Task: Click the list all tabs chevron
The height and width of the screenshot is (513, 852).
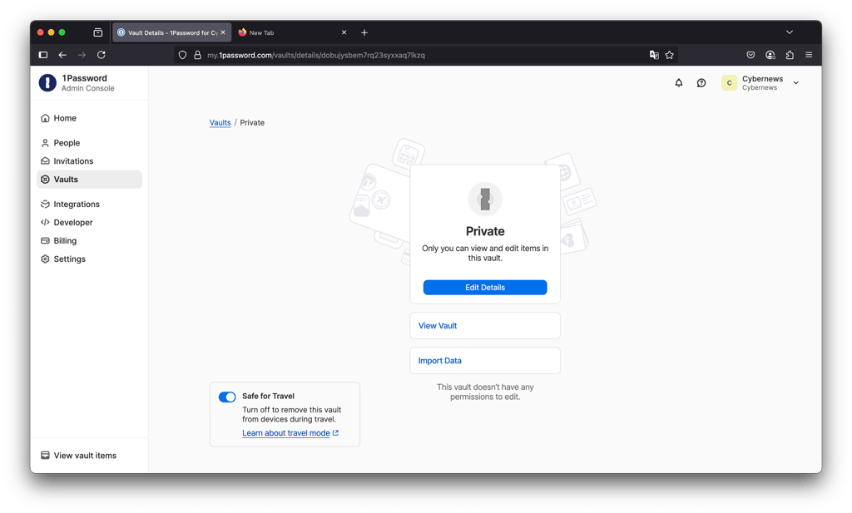Action: [789, 32]
